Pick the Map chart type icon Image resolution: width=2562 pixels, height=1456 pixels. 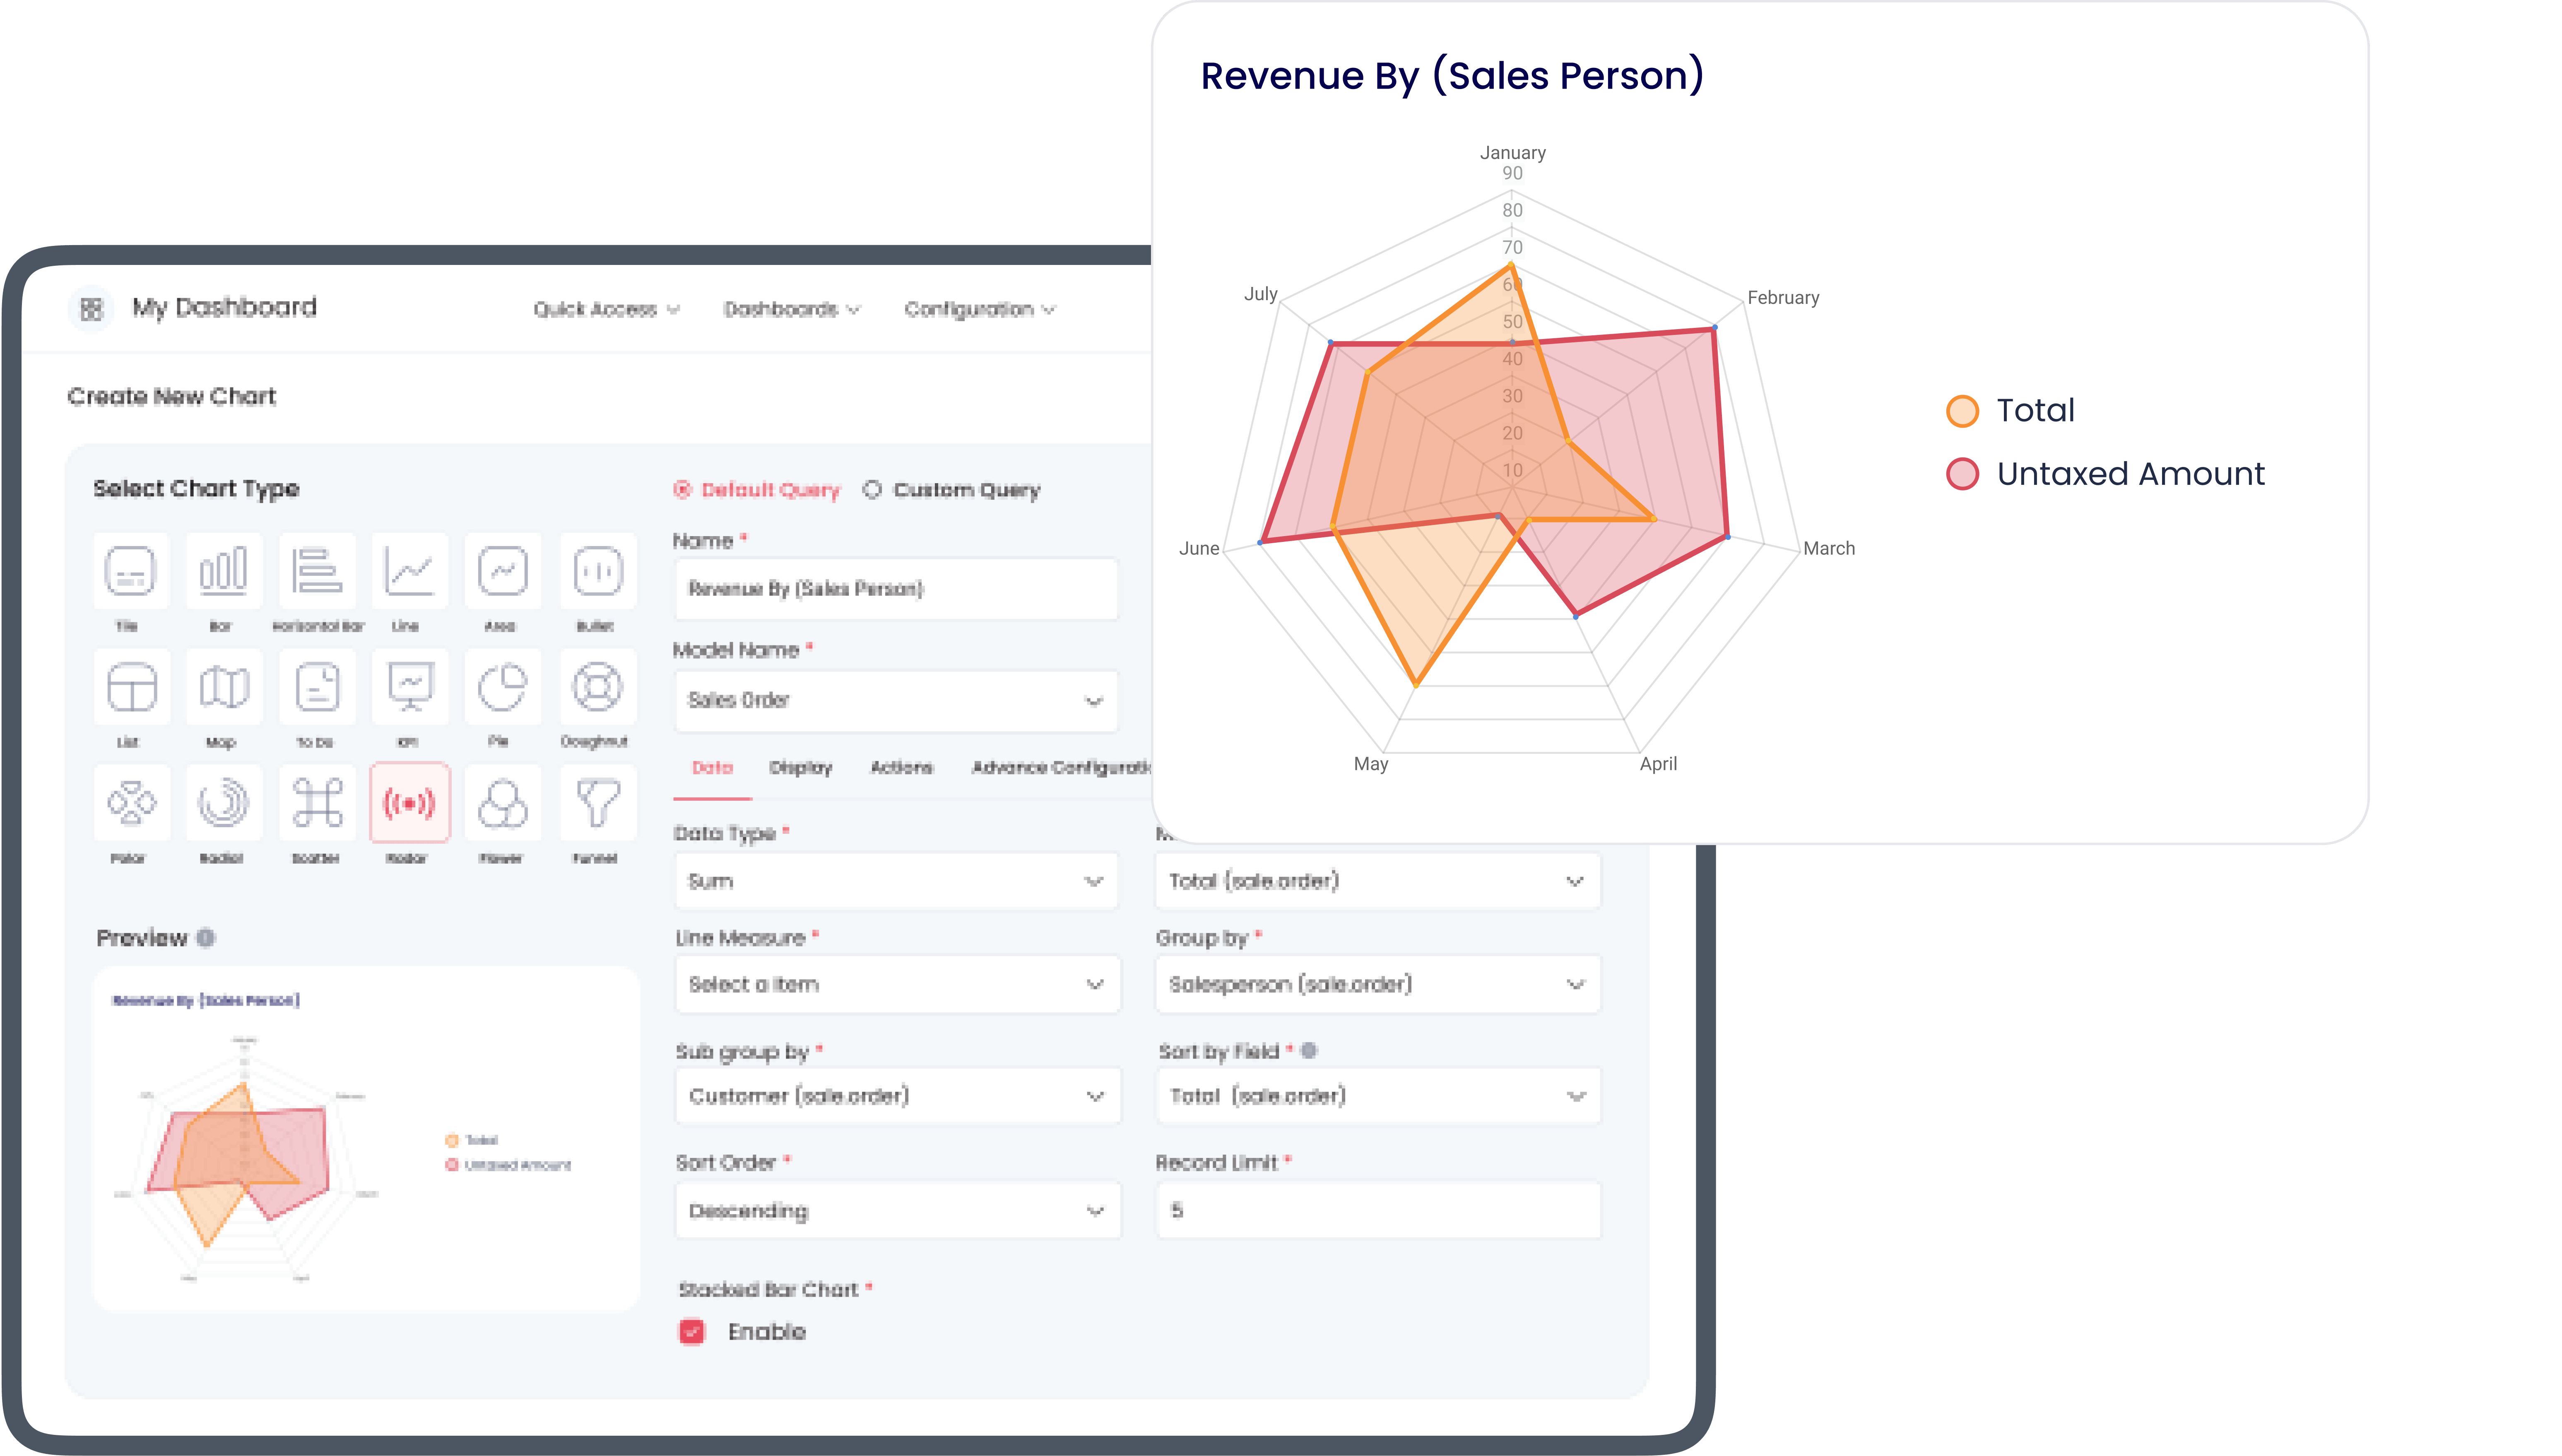pyautogui.click(x=223, y=687)
